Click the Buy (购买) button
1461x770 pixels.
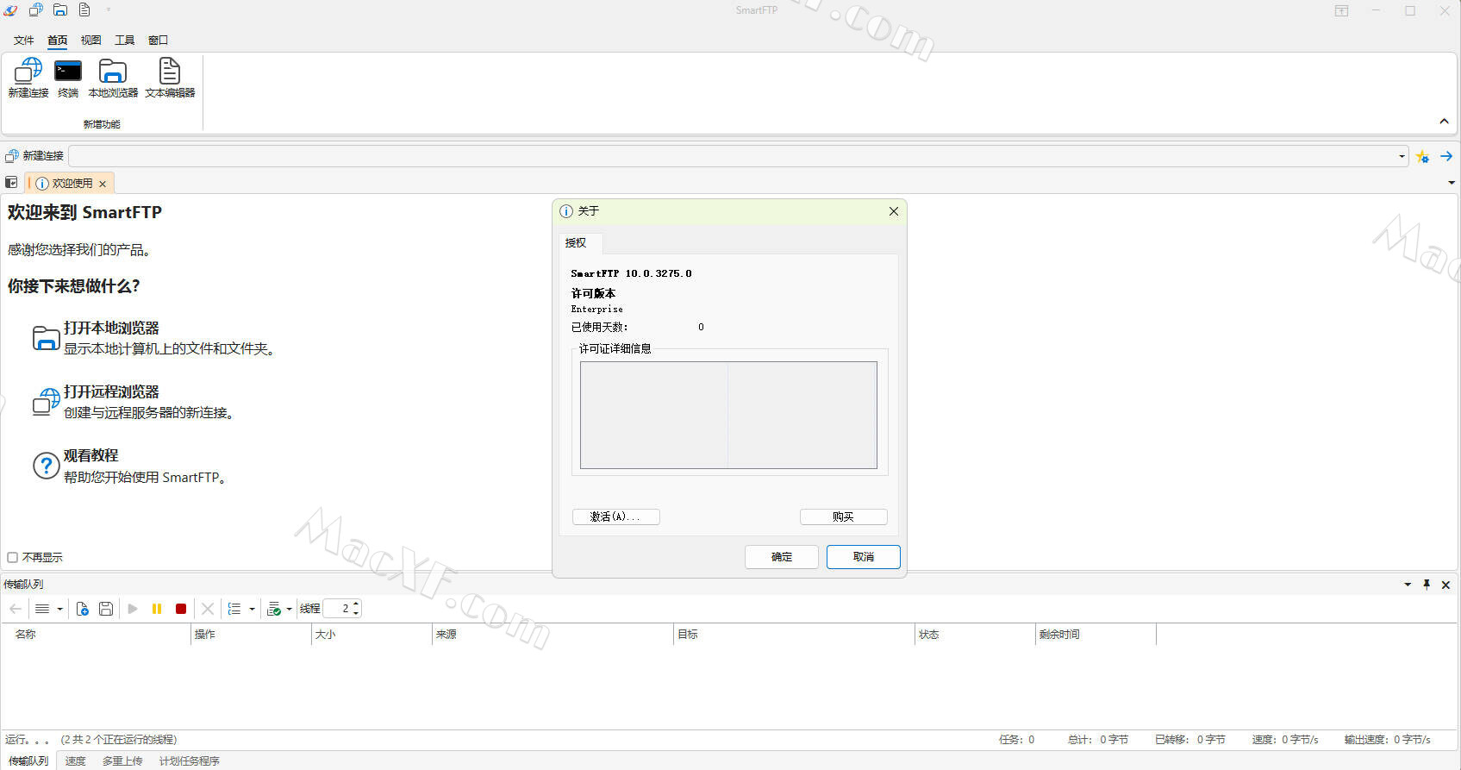click(844, 516)
